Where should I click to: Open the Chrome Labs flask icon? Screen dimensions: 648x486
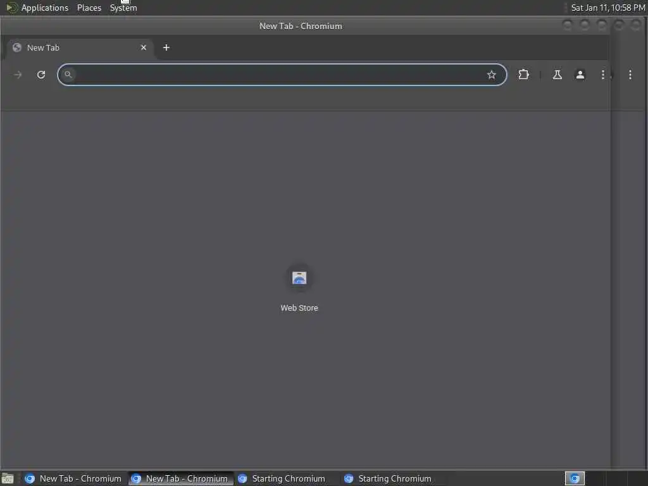point(557,75)
